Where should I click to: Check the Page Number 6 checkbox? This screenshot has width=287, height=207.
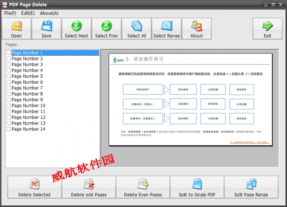coord(8,82)
